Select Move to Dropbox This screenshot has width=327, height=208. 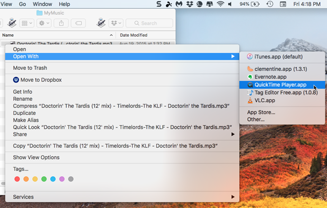pos(122,80)
